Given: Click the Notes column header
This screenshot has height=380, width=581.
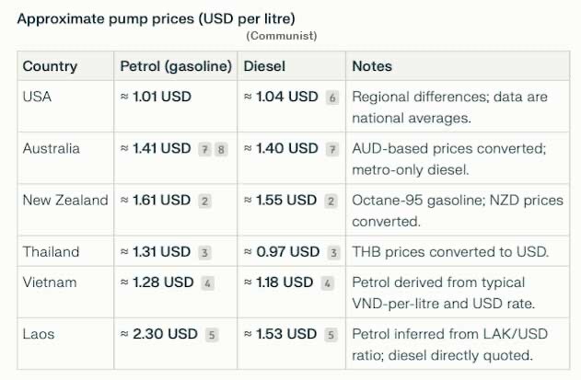Looking at the screenshot, I should click(x=372, y=66).
